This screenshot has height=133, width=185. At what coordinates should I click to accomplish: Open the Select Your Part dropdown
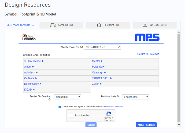click(x=102, y=47)
